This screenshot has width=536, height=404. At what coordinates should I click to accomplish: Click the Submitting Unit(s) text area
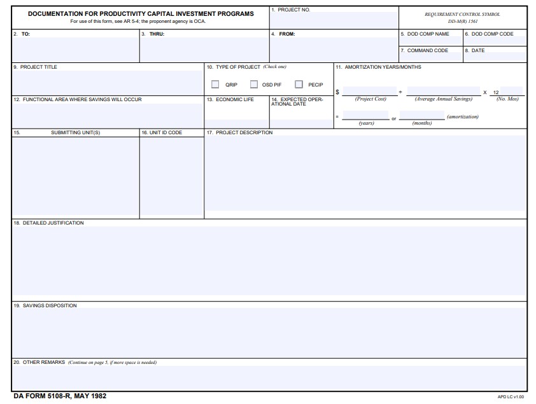pos(76,177)
